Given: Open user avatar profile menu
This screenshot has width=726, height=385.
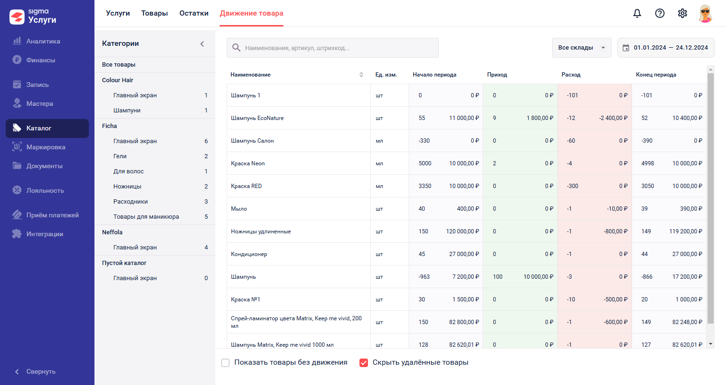Looking at the screenshot, I should click(705, 13).
